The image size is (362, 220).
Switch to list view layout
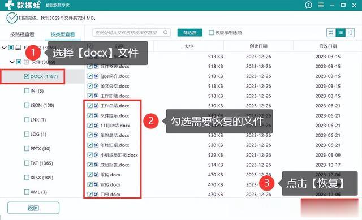[341, 33]
